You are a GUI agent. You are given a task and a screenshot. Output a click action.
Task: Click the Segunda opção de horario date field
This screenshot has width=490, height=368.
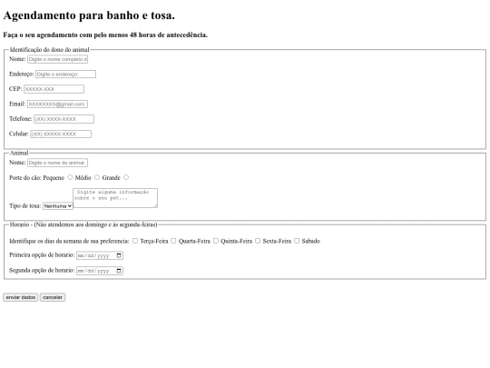pyautogui.click(x=100, y=271)
